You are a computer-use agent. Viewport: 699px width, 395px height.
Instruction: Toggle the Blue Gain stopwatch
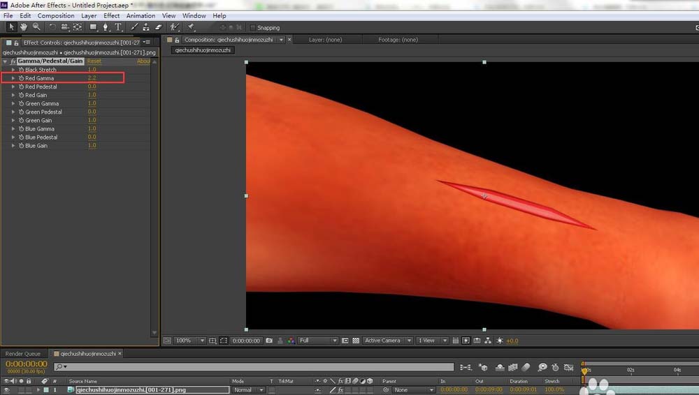pos(21,146)
